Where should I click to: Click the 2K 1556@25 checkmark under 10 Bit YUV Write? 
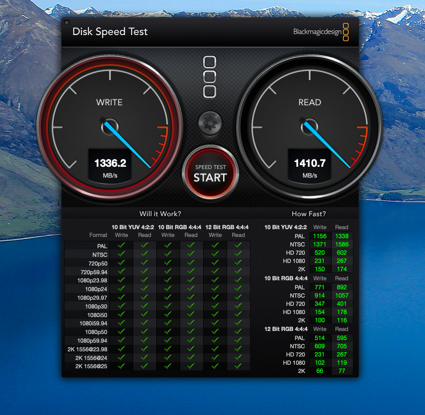[122, 366]
